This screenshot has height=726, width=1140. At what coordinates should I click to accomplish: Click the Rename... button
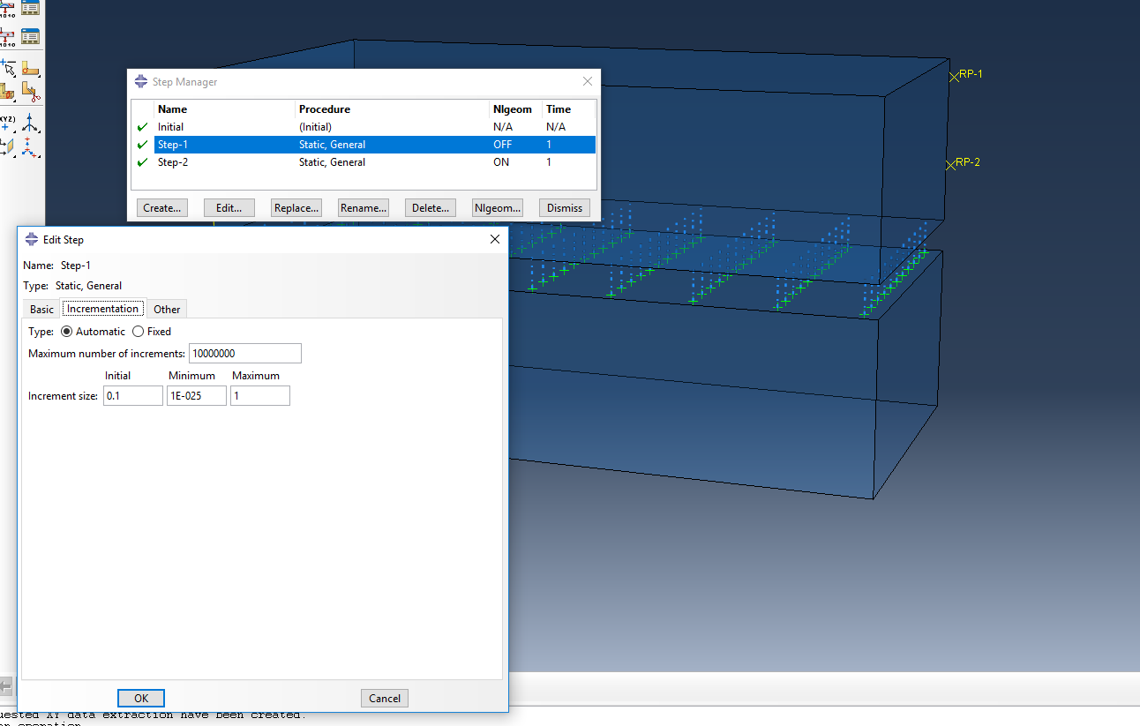tap(364, 208)
